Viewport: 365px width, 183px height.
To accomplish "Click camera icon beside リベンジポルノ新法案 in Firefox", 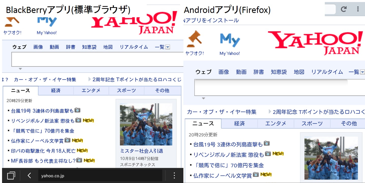I will tap(268, 154).
